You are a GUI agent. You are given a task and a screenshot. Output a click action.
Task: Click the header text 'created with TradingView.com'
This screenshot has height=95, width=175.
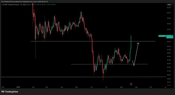point(23,2)
